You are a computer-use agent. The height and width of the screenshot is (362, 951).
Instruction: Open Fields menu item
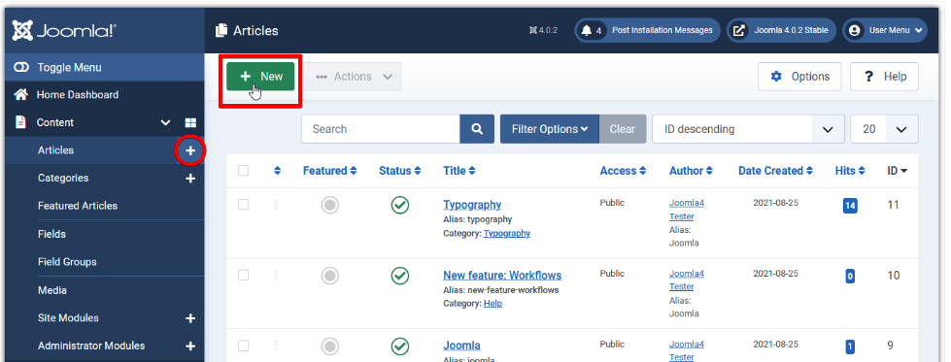[51, 234]
